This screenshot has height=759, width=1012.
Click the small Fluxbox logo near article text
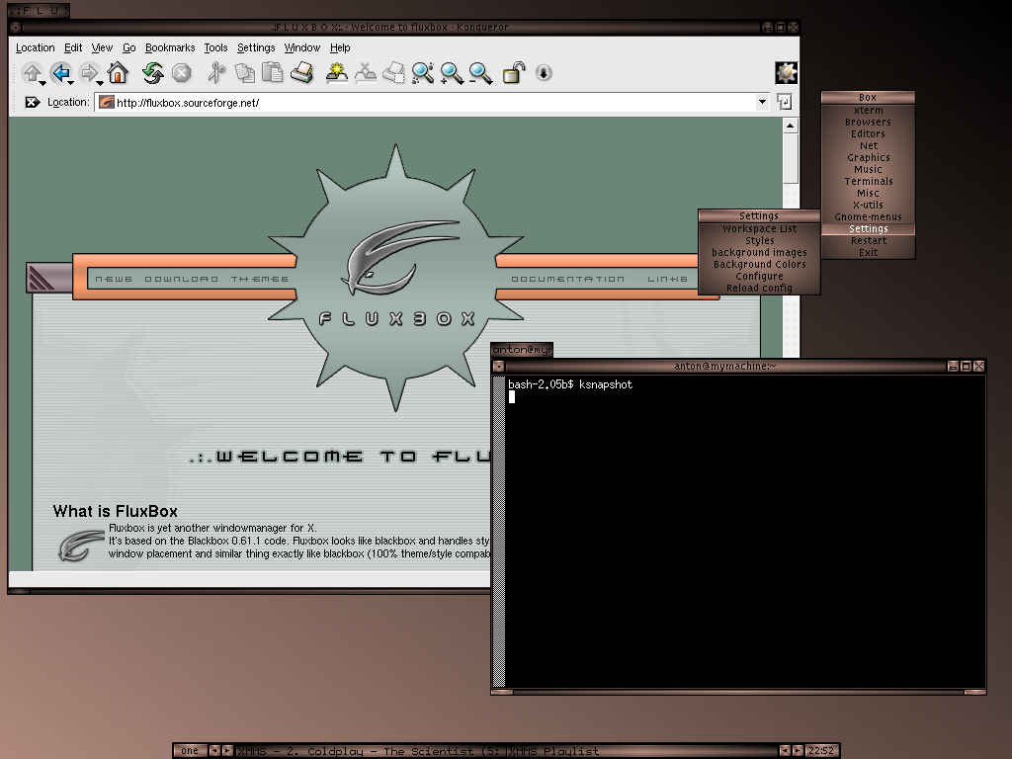[x=81, y=546]
